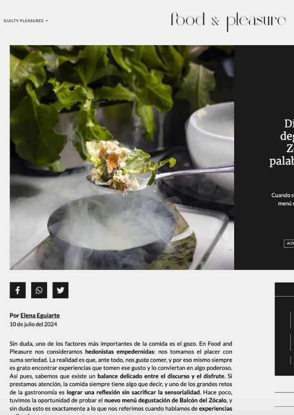The image size is (294, 415).
Task: Click the smoking salad hero image
Action: tap(122, 157)
